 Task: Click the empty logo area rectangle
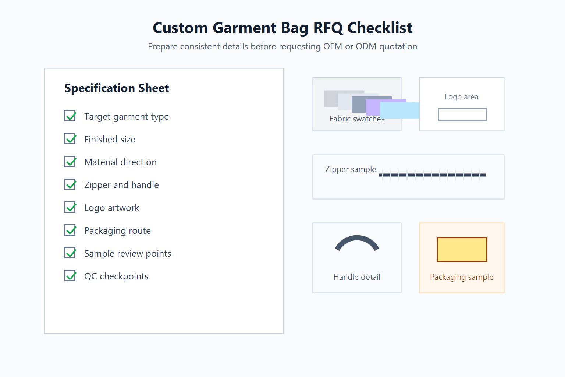tap(462, 114)
